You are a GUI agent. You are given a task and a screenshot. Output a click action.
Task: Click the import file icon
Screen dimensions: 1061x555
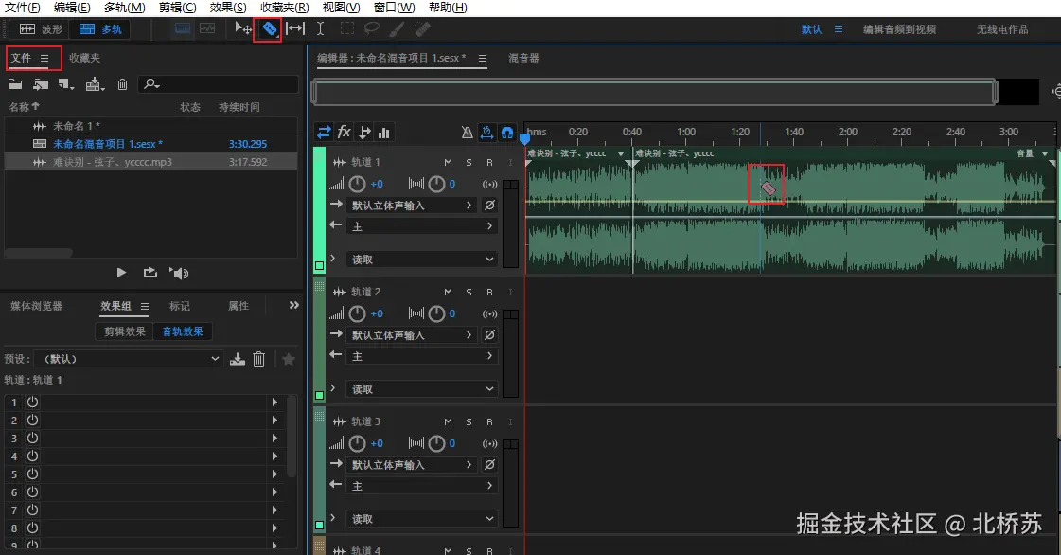pyautogui.click(x=41, y=84)
